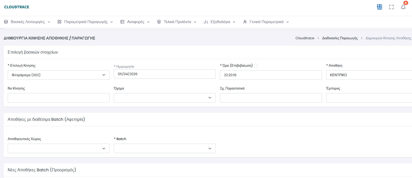Click the database icon beside Βασικές Λειτουργίες
The height and width of the screenshot is (178, 412).
(6, 22)
